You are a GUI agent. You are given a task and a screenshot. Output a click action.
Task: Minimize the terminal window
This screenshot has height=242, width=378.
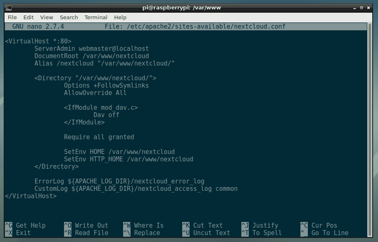[354, 8]
